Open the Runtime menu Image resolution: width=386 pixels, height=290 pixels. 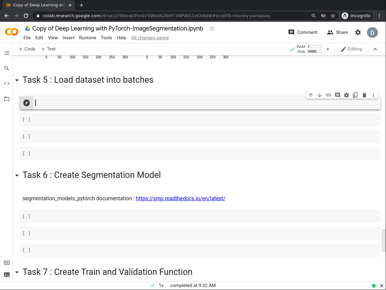click(87, 38)
